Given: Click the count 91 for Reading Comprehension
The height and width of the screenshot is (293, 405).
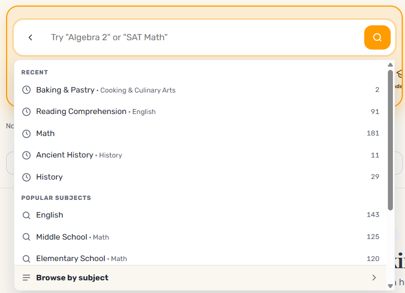Looking at the screenshot, I should coord(375,111).
